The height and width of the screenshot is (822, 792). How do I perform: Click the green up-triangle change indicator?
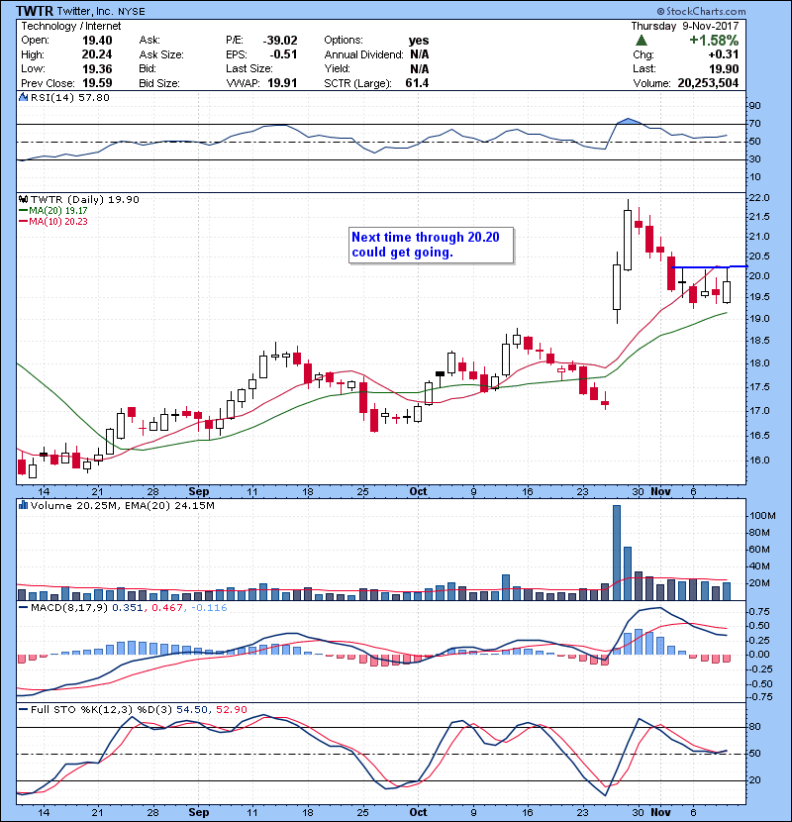642,41
